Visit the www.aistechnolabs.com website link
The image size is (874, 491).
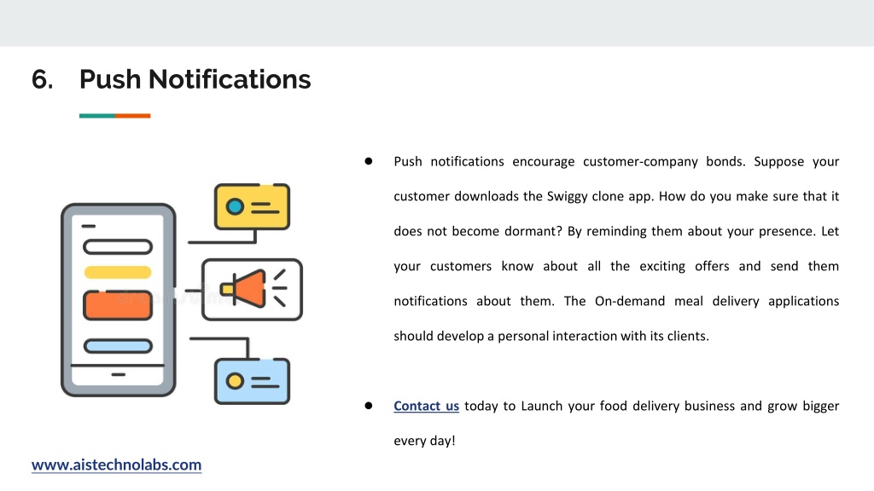(116, 465)
